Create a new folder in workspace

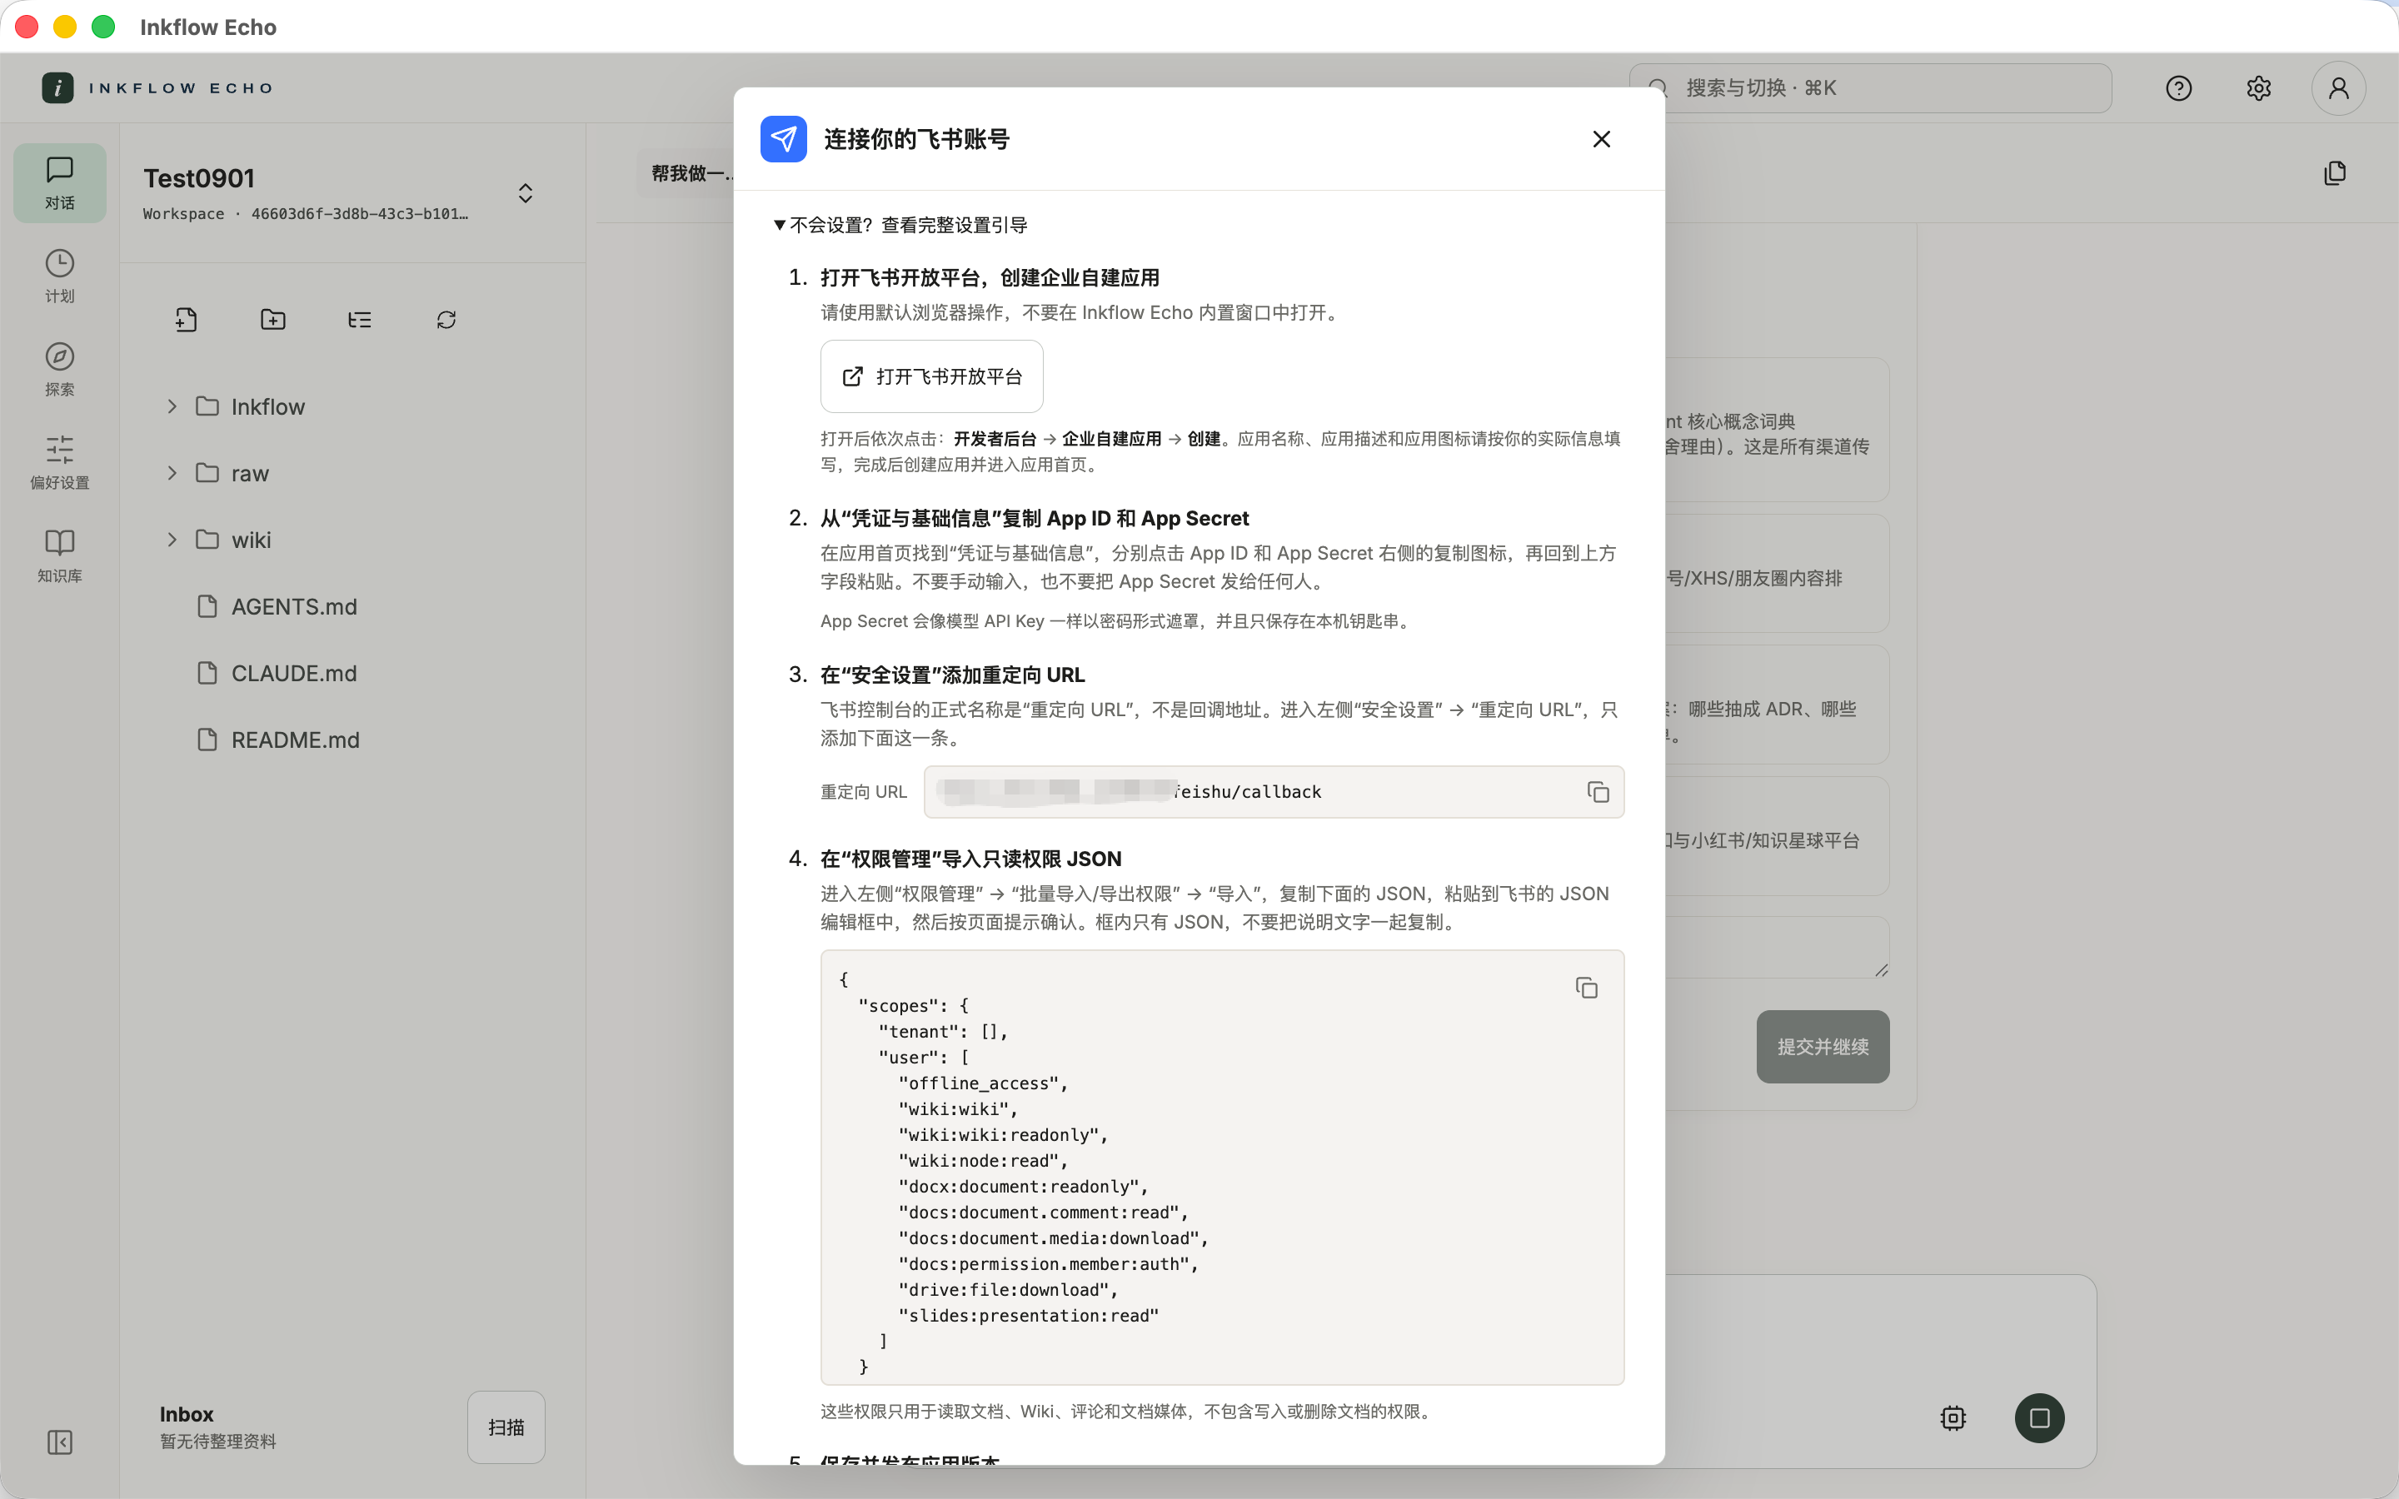point(272,319)
